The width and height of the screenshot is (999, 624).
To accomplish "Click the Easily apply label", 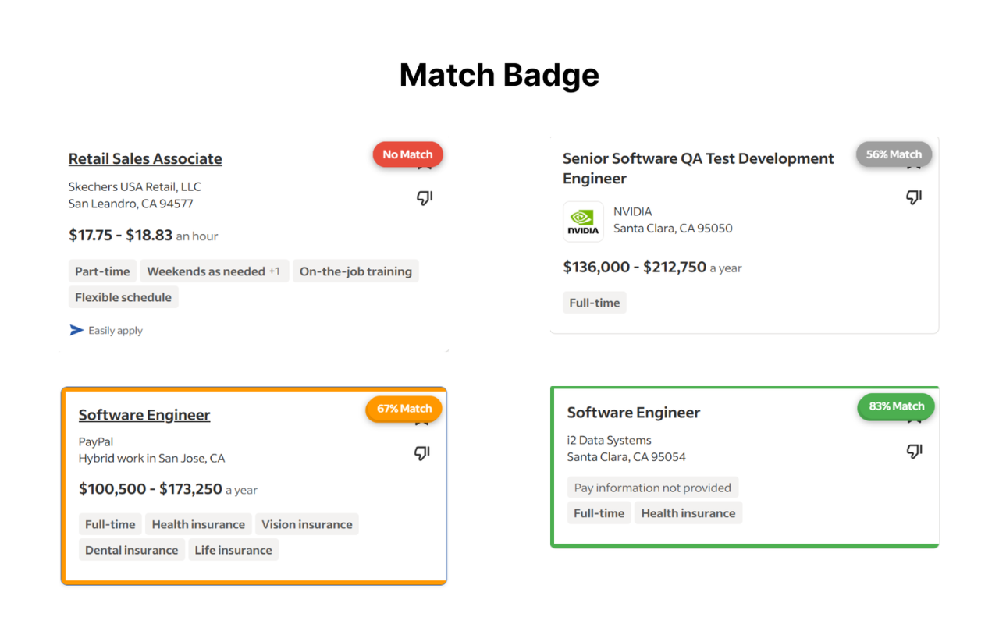I will pos(116,331).
